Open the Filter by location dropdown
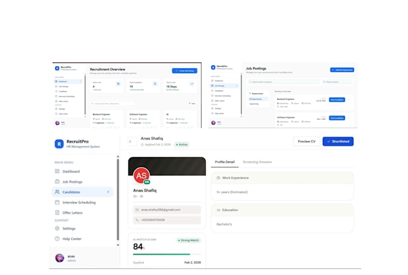This screenshot has height=275, width=408. 337,82
